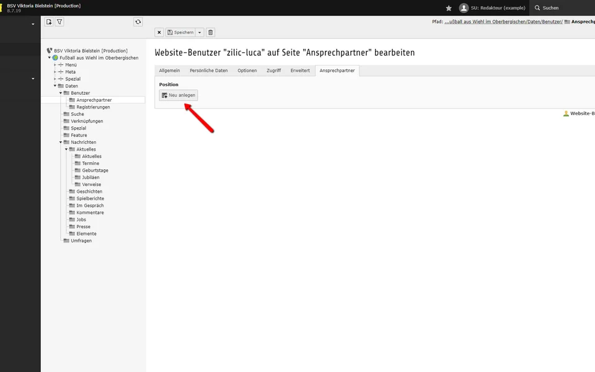Open the Speichern dropdown arrow
Viewport: 595px width, 372px height.
[200, 32]
